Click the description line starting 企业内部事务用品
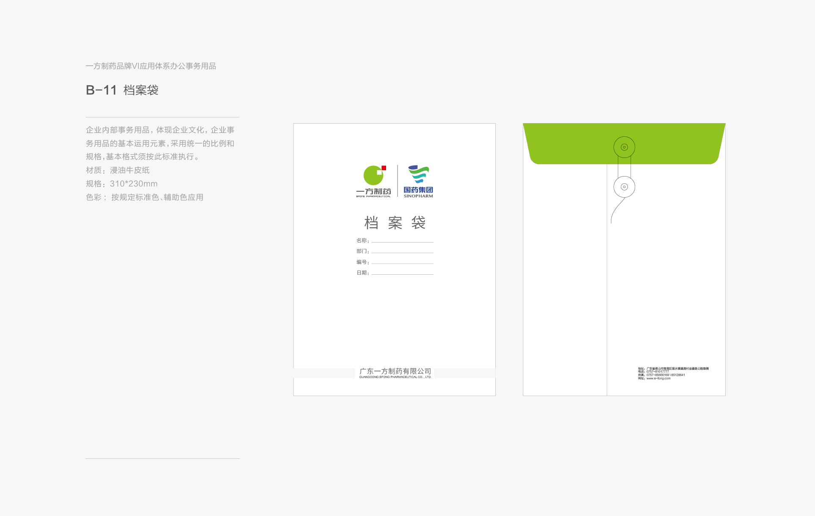 pyautogui.click(x=160, y=130)
